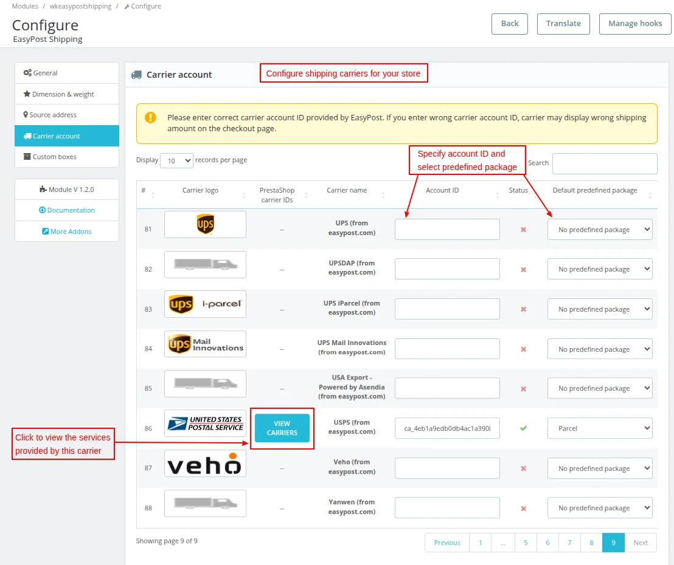Viewport: 674px width, 565px height.
Task: Open the records per page dropdown
Action: click(176, 160)
